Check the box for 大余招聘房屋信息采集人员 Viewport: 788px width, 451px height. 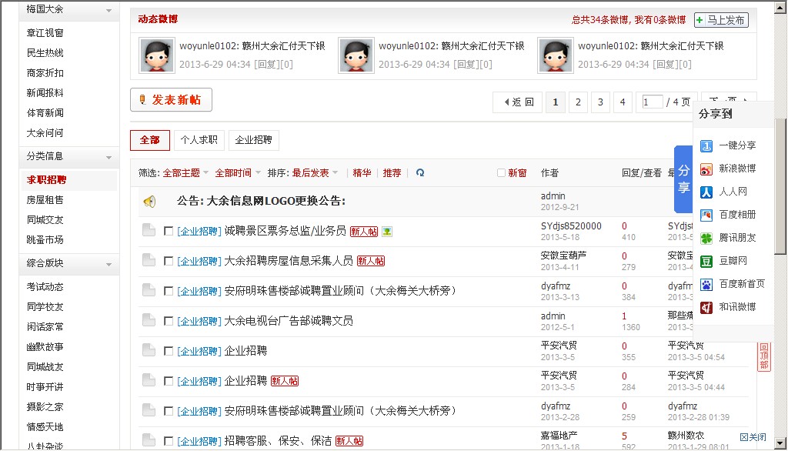[x=169, y=261]
